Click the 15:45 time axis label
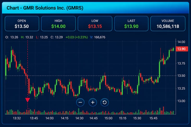Screen dimensions: 191x127 coord(153,118)
